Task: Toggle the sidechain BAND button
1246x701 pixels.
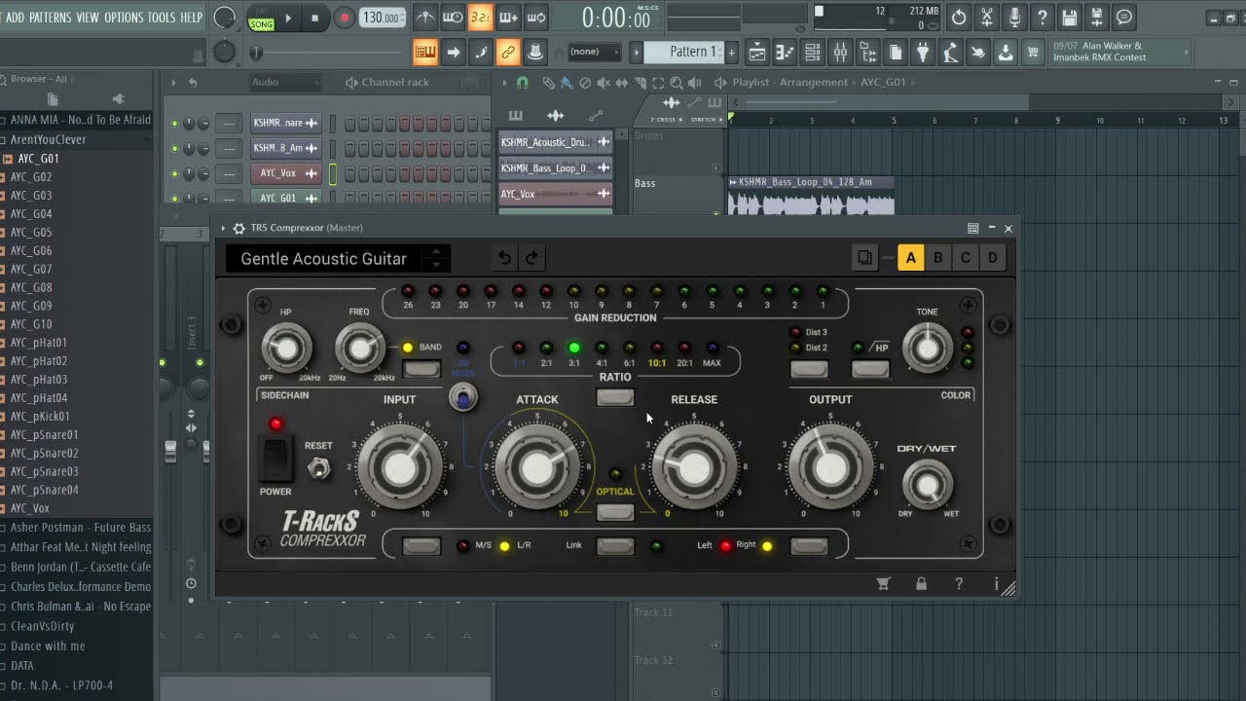Action: [421, 369]
